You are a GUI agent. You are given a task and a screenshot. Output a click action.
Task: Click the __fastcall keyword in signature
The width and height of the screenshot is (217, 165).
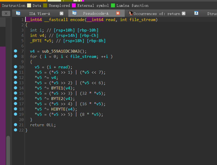pos(56,20)
